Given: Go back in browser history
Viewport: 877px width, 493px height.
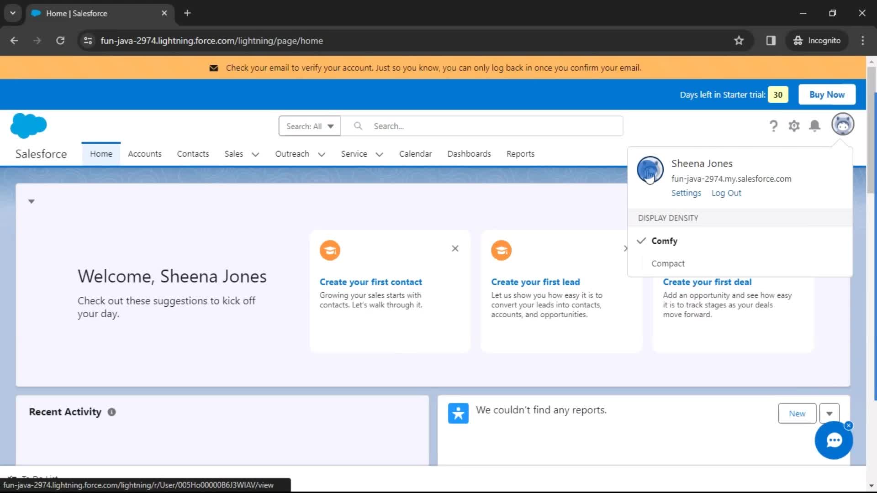Looking at the screenshot, I should 14,41.
